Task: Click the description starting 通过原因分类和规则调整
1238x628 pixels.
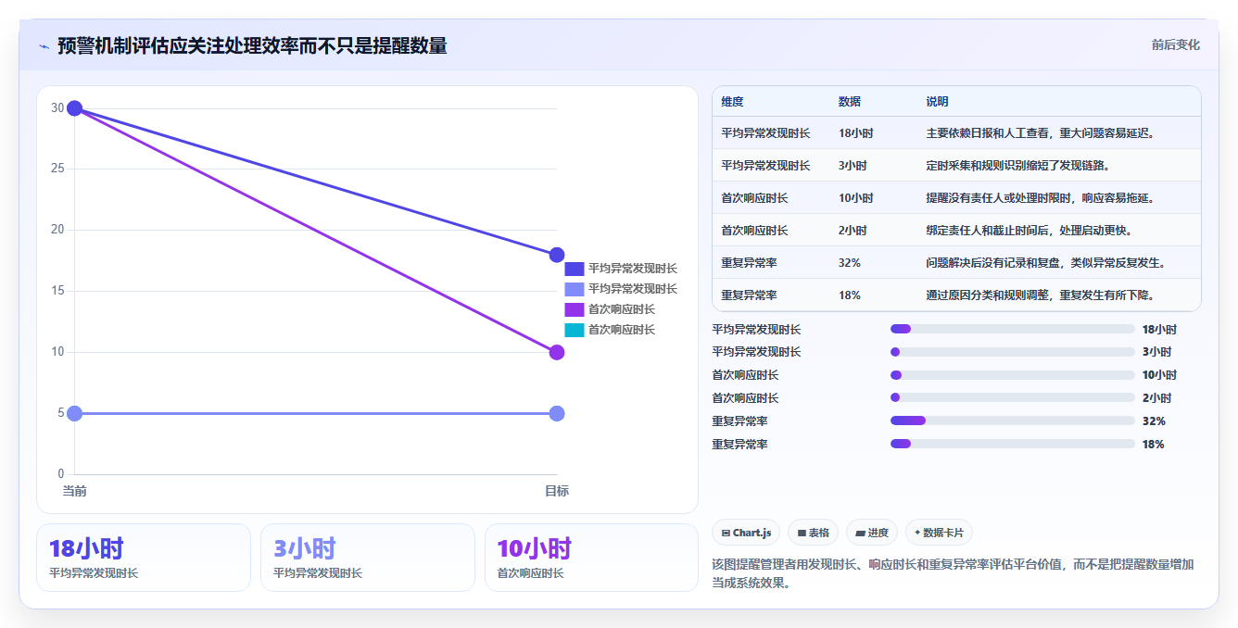Action: click(x=1042, y=295)
